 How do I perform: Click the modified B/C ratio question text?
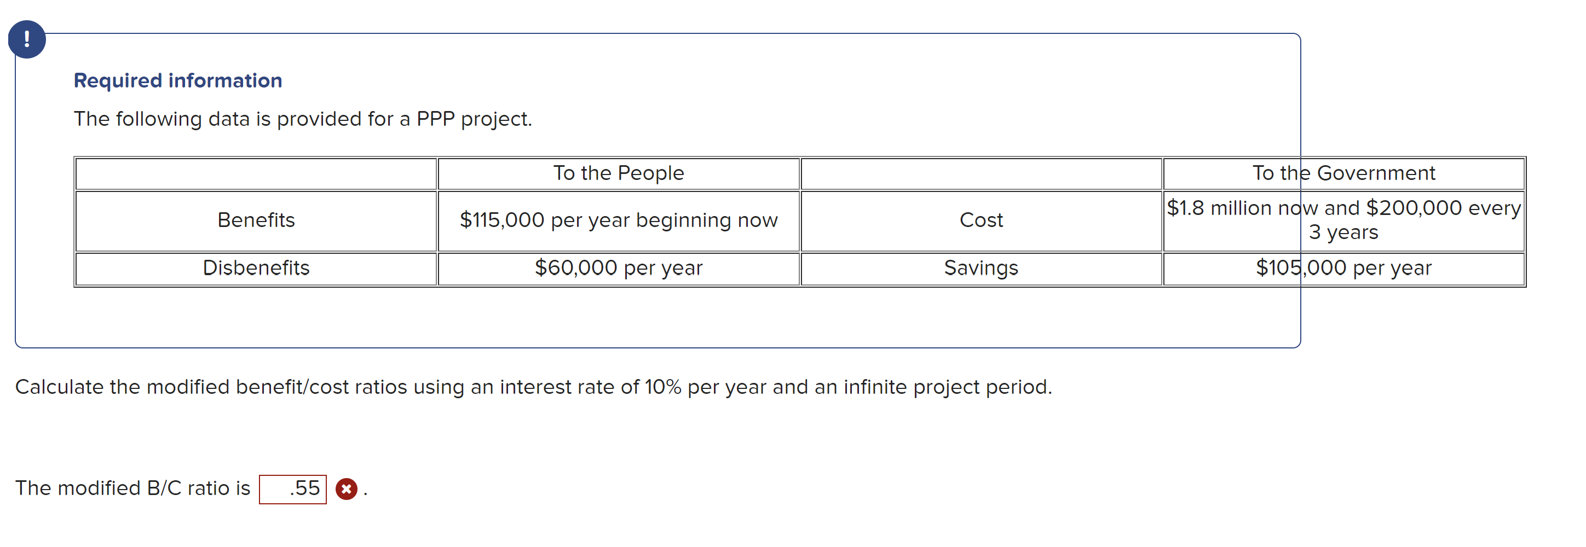(133, 488)
